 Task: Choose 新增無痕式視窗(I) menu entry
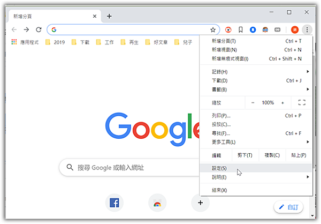(x=256, y=58)
